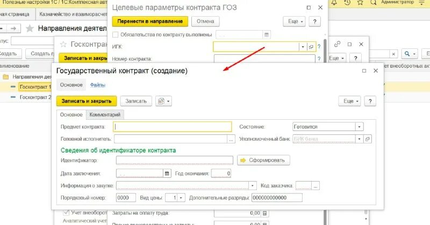Expand the 'Уполномоченный банк' dropdown

pyautogui.click(x=359, y=139)
